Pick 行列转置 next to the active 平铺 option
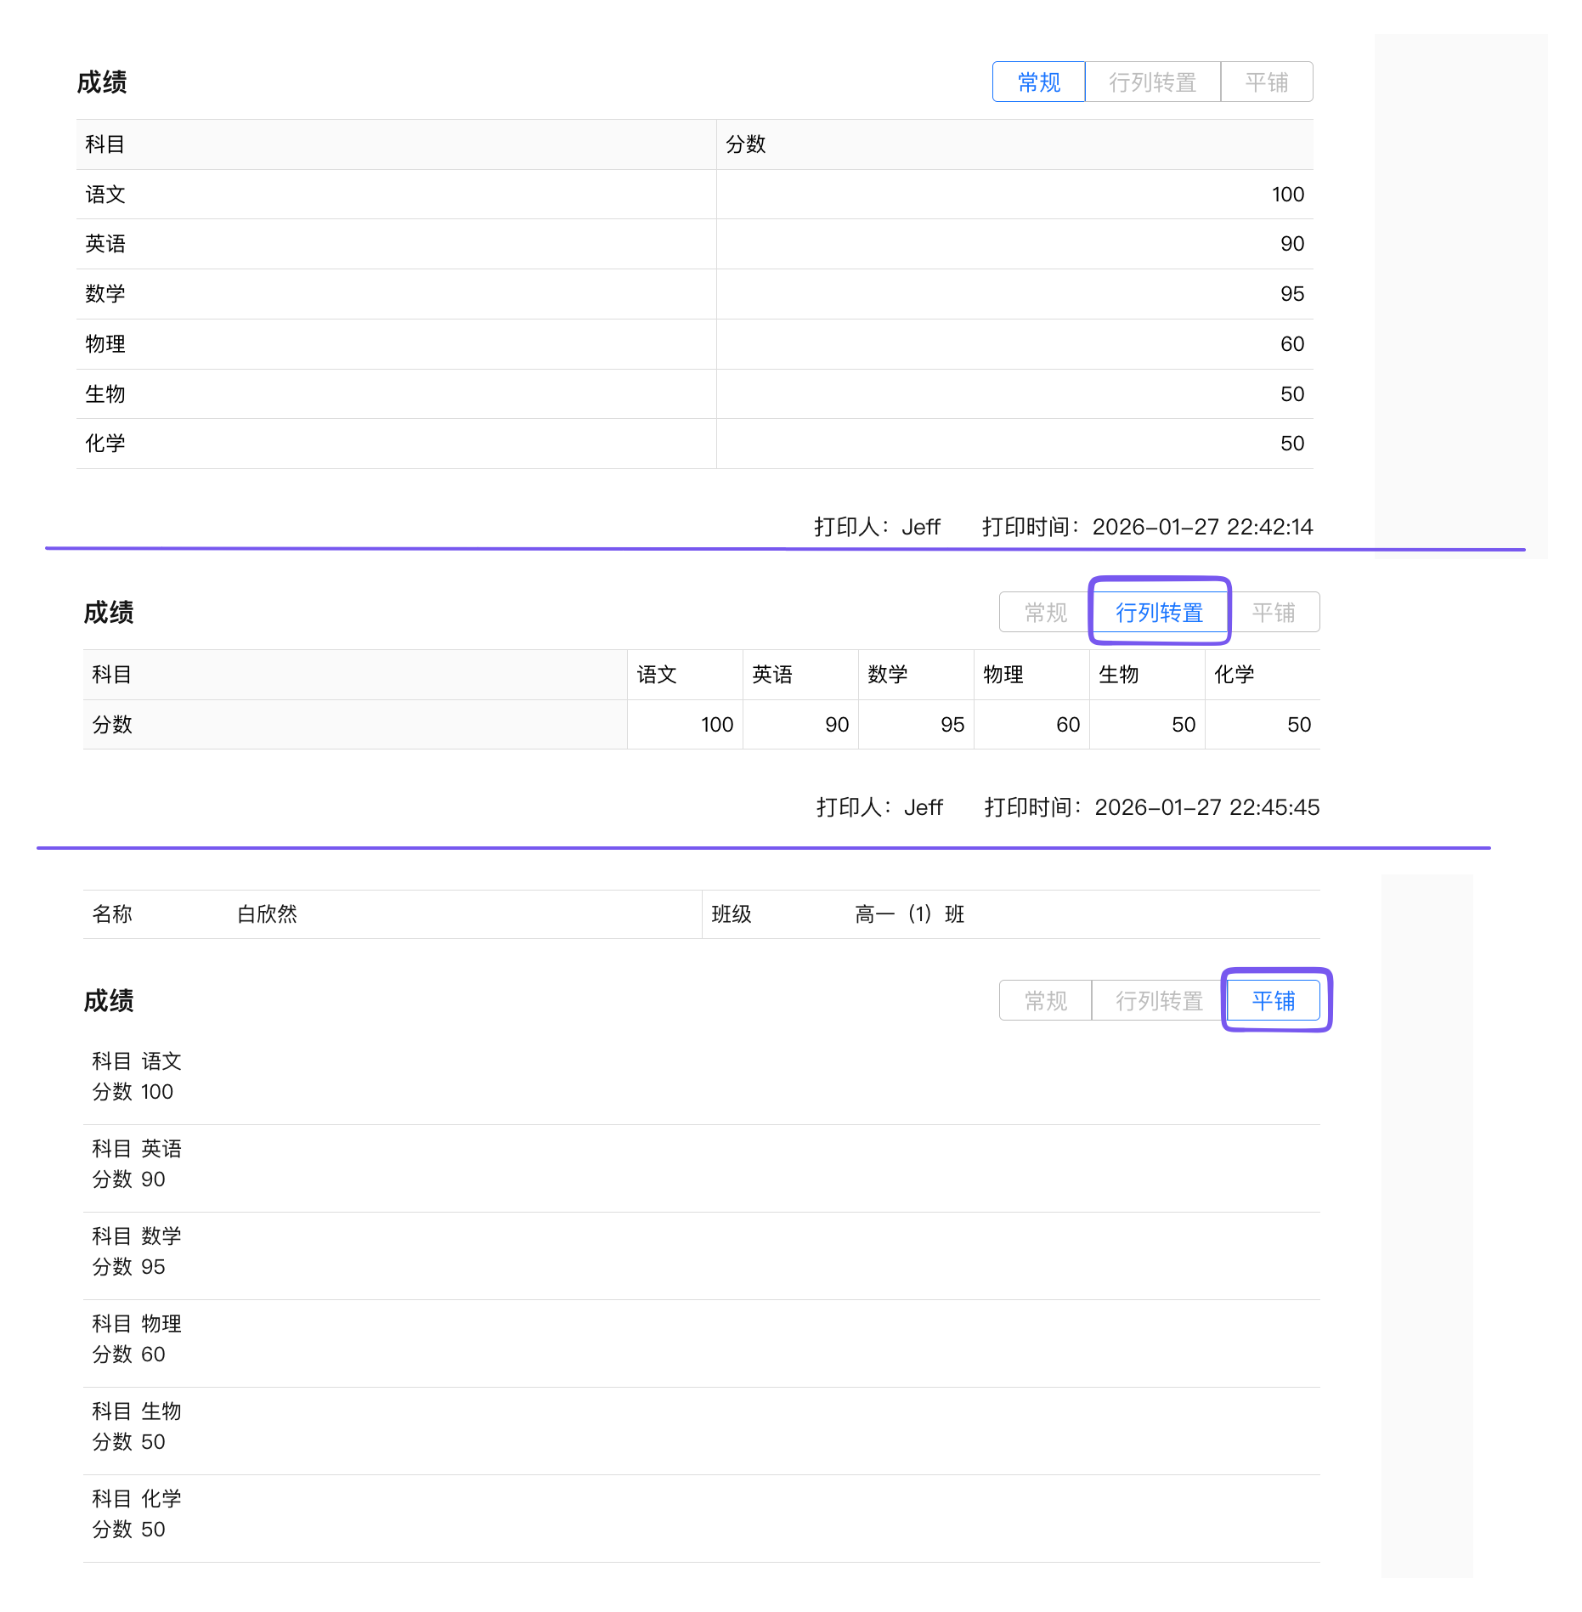Image resolution: width=1582 pixels, height=1612 pixels. 1159,1001
